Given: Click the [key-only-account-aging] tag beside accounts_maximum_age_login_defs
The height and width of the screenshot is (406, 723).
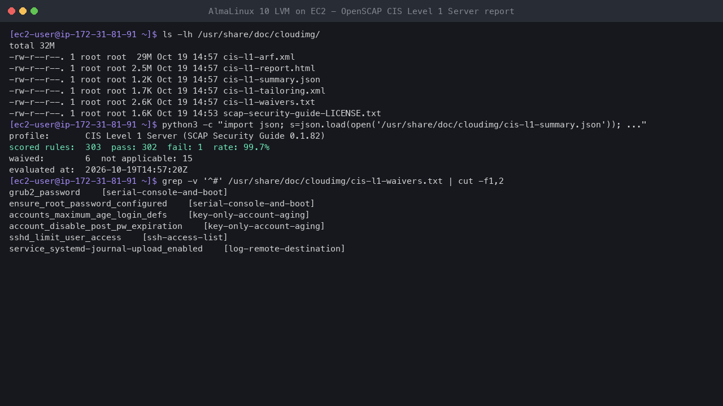Looking at the screenshot, I should click(x=249, y=215).
